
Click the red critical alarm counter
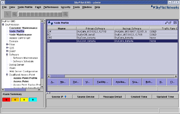coord(7,100)
